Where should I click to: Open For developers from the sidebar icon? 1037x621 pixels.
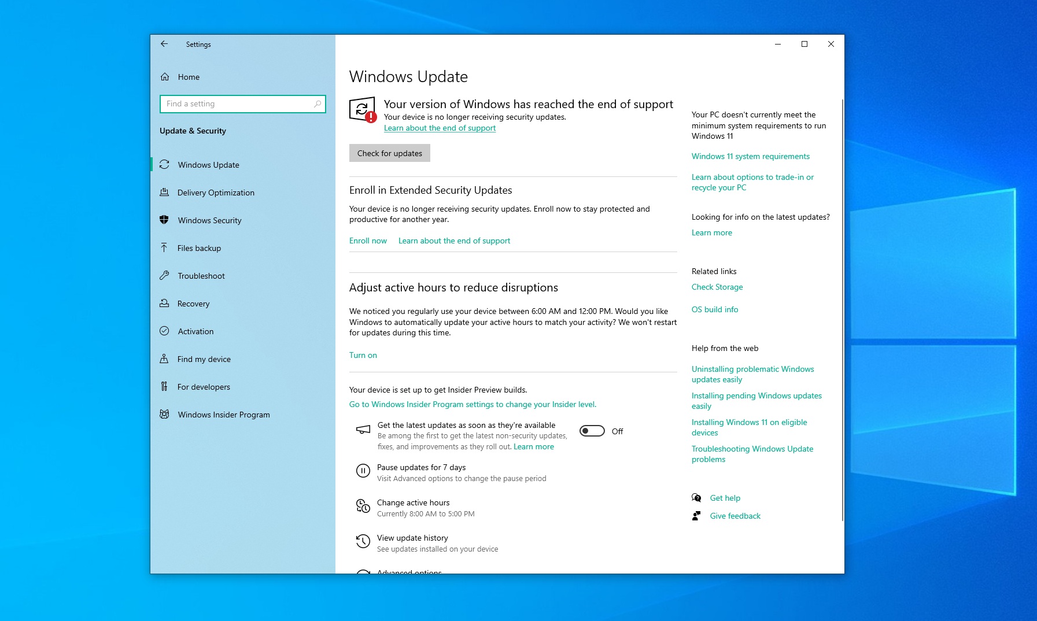[x=164, y=387]
